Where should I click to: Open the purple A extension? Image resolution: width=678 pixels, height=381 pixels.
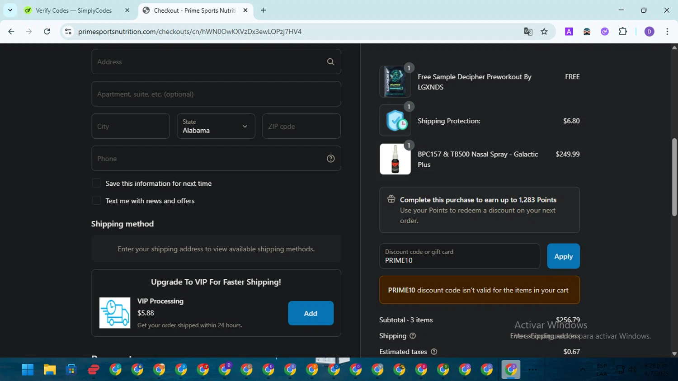[x=569, y=32]
